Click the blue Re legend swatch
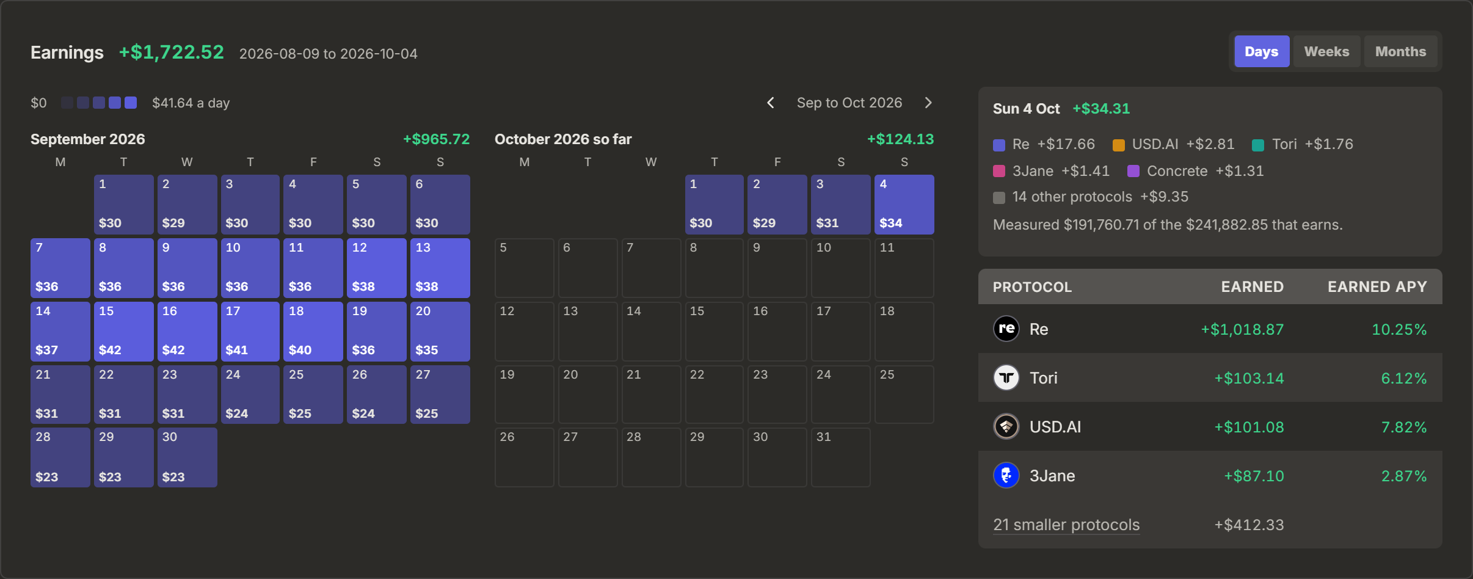 pyautogui.click(x=999, y=145)
